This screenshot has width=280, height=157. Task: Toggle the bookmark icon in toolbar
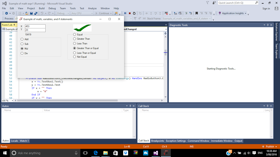(x=197, y=13)
